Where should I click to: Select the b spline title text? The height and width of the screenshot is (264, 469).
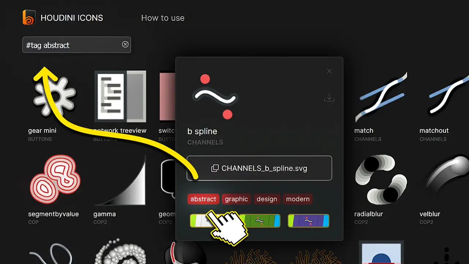[202, 131]
